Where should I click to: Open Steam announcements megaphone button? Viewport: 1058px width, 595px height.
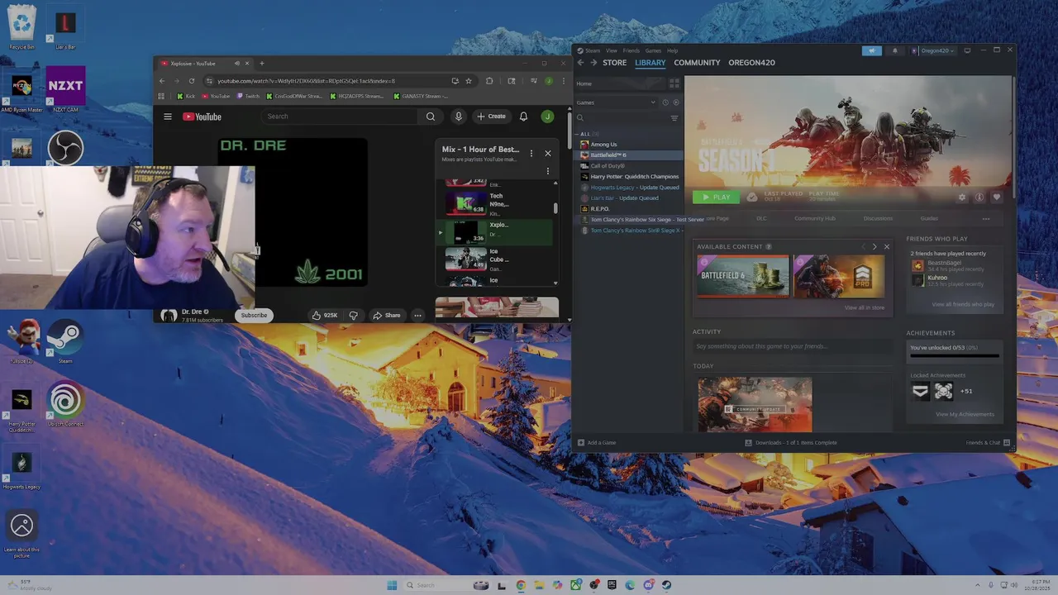pos(871,50)
